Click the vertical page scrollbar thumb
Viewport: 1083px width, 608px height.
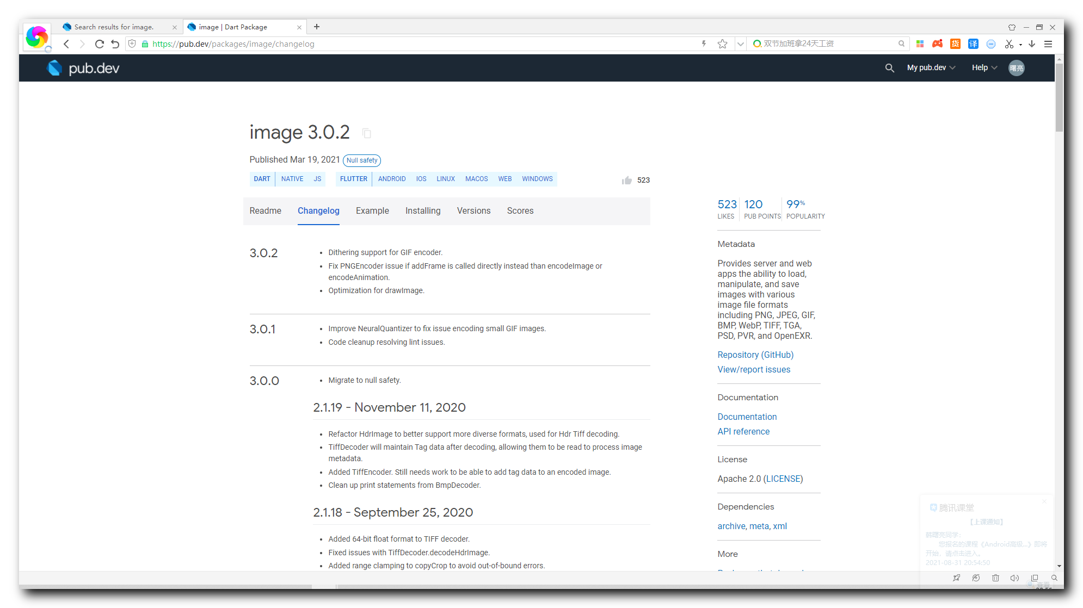coord(1059,98)
